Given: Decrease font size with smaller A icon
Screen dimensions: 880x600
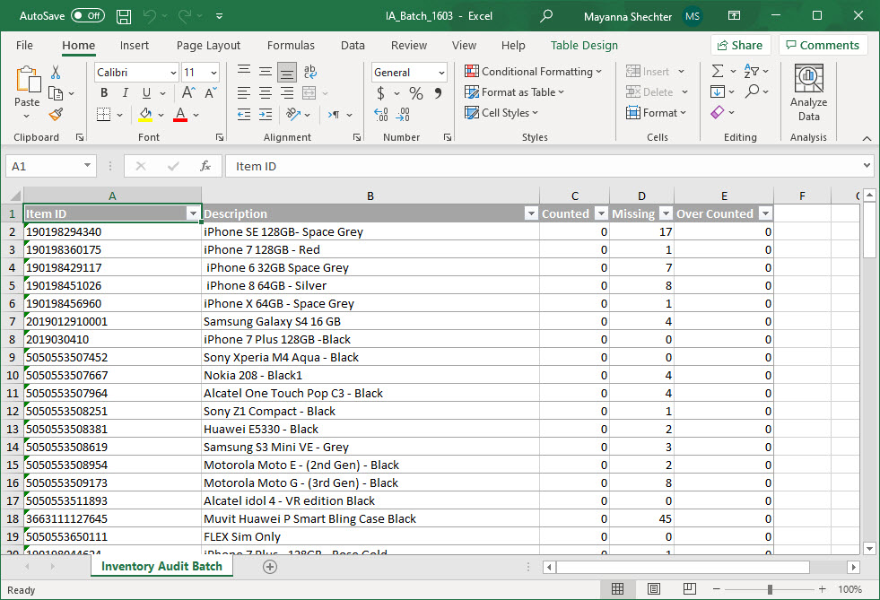Looking at the screenshot, I should point(211,92).
